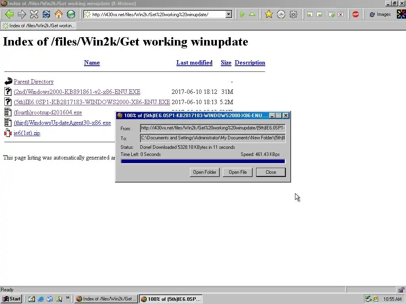Open the Windows Start menu
Screen dimensions: 406x304
(x=11, y=299)
